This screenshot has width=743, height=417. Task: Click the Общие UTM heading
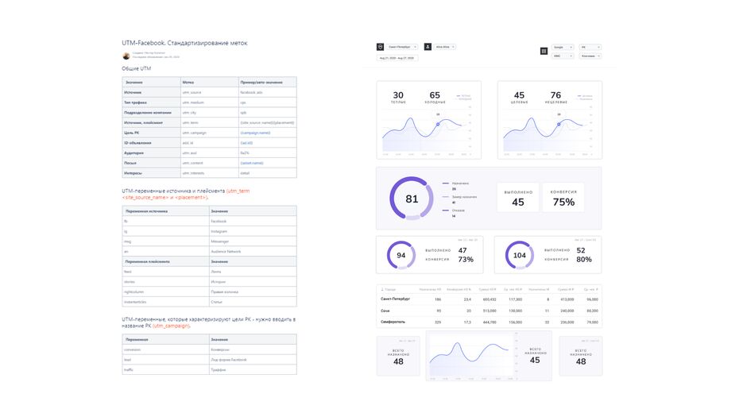click(137, 68)
